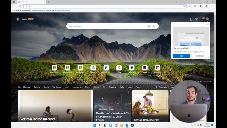This screenshot has height=128, width=227.
Task: Switch to the Gaming feed tab
Action: pyautogui.click(x=37, y=87)
